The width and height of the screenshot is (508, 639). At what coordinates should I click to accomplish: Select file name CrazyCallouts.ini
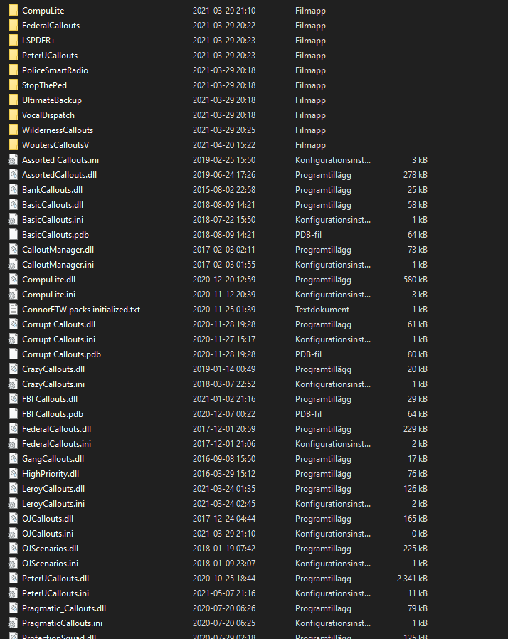coord(53,384)
